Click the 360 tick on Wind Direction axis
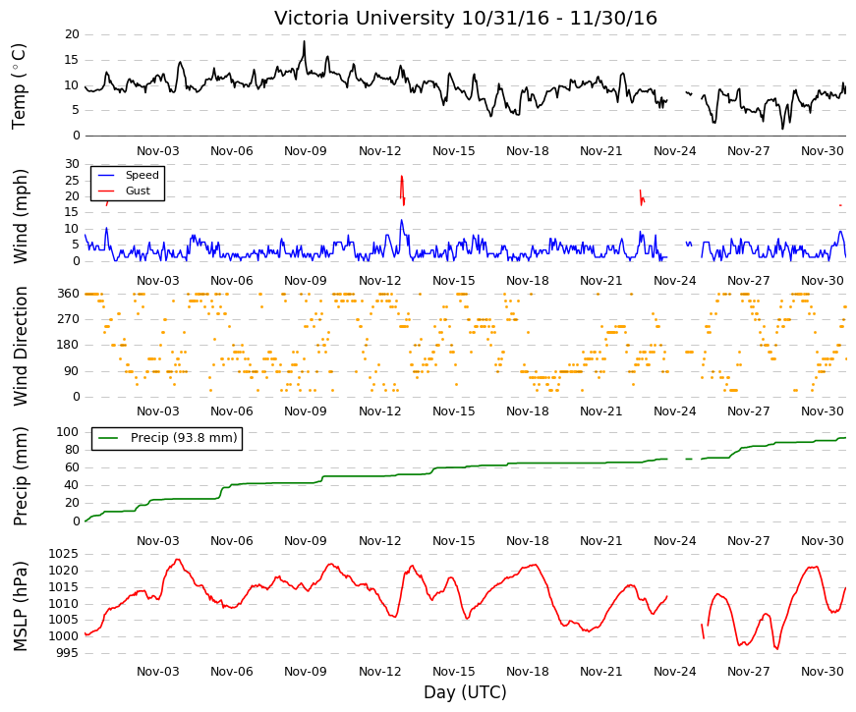Image resolution: width=856 pixels, height=712 pixels. coord(69,294)
